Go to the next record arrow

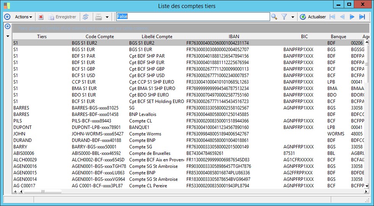352,17
